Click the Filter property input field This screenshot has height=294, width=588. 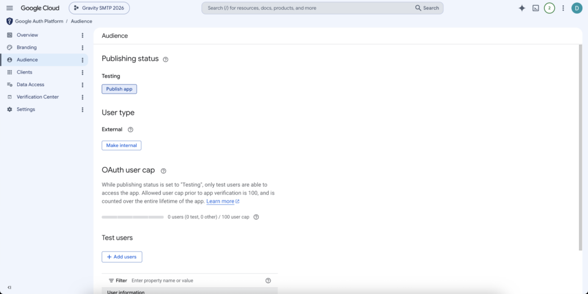(x=196, y=280)
